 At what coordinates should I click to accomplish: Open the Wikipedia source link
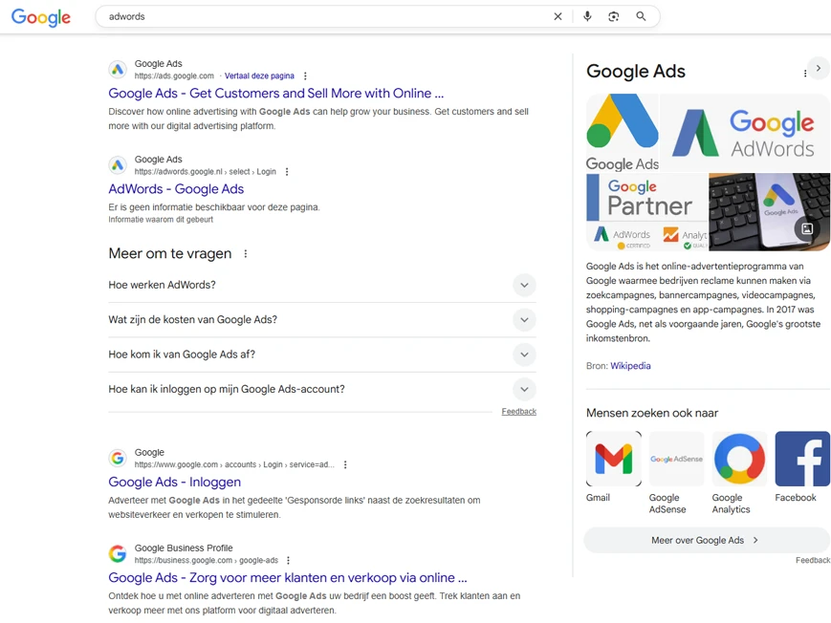tap(630, 366)
